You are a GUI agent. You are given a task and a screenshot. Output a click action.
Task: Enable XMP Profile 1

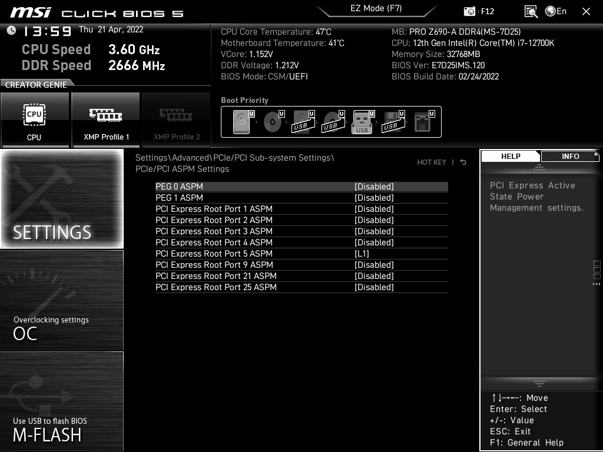click(x=106, y=119)
